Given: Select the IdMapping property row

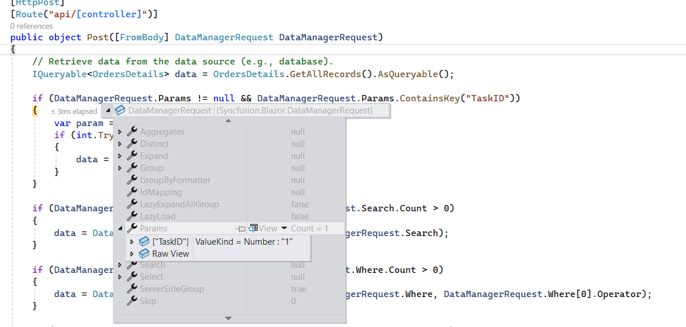Looking at the screenshot, I should 161,192.
